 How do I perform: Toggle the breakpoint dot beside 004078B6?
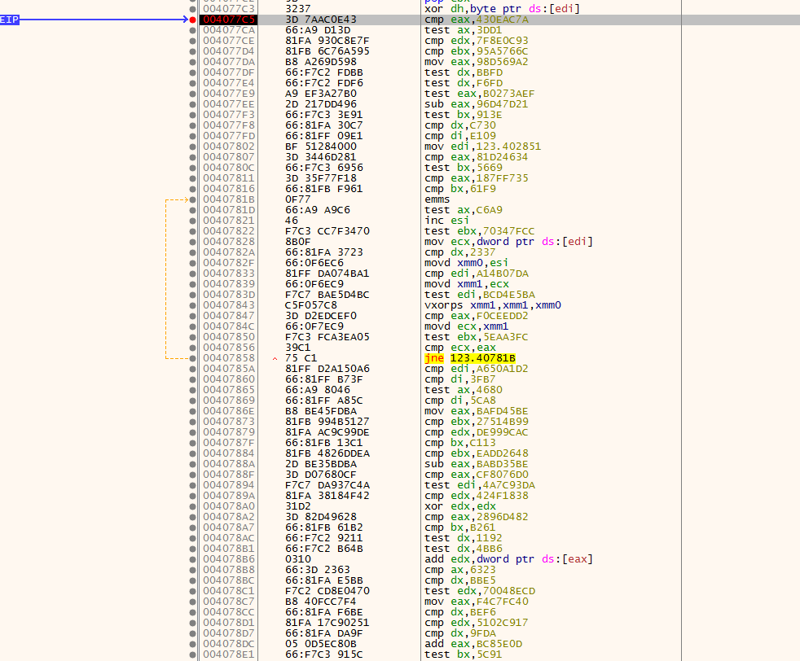point(191,558)
